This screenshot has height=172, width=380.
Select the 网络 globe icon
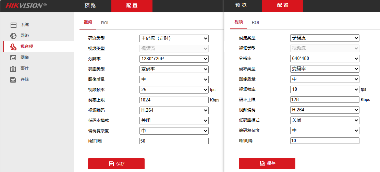coord(13,36)
